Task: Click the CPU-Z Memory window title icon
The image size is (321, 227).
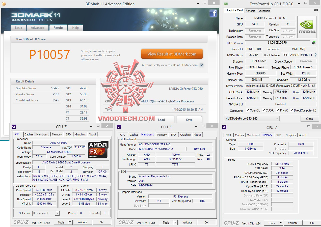Action: [x=224, y=127]
